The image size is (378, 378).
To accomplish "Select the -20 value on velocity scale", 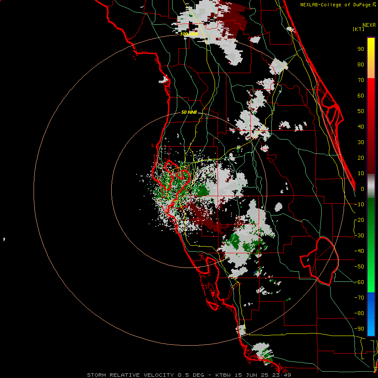I will (359, 220).
